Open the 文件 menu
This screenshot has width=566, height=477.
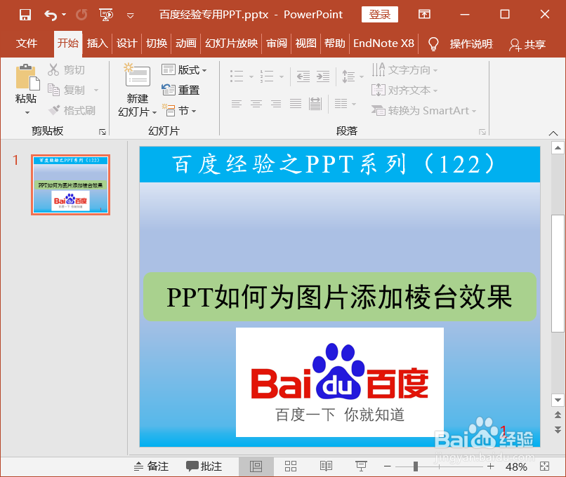[x=27, y=43]
